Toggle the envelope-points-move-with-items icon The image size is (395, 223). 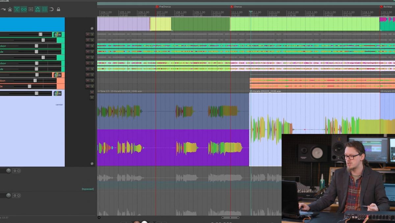[38, 9]
